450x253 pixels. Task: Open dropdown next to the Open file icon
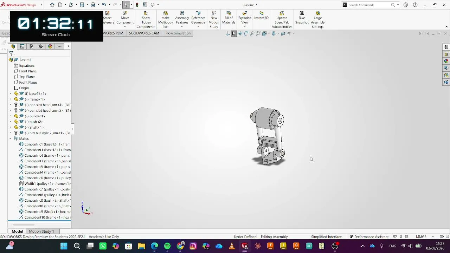[76, 5]
